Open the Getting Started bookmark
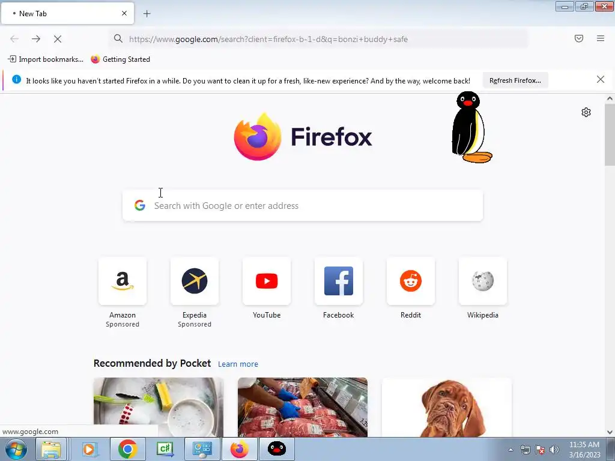The width and height of the screenshot is (615, 461). pyautogui.click(x=120, y=59)
